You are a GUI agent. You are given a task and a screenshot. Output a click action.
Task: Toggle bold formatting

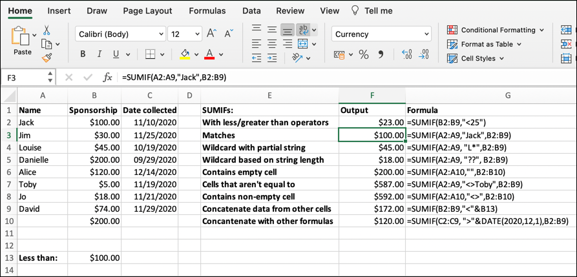pyautogui.click(x=83, y=54)
